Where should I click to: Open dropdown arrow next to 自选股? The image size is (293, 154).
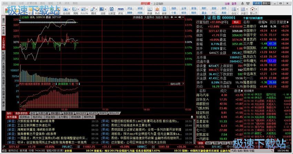[69, 9]
